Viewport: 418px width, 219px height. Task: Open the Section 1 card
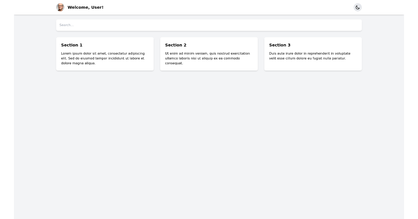click(105, 54)
